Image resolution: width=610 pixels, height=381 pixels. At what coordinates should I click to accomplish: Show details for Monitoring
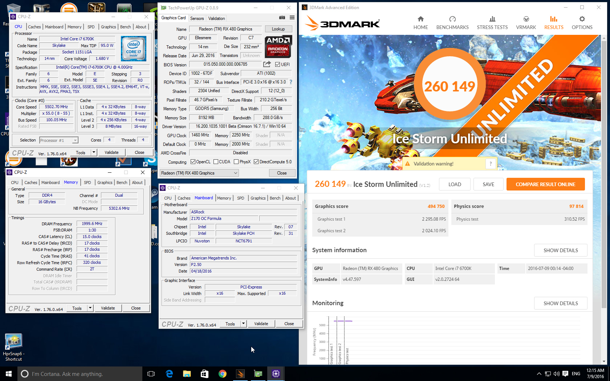tap(561, 303)
